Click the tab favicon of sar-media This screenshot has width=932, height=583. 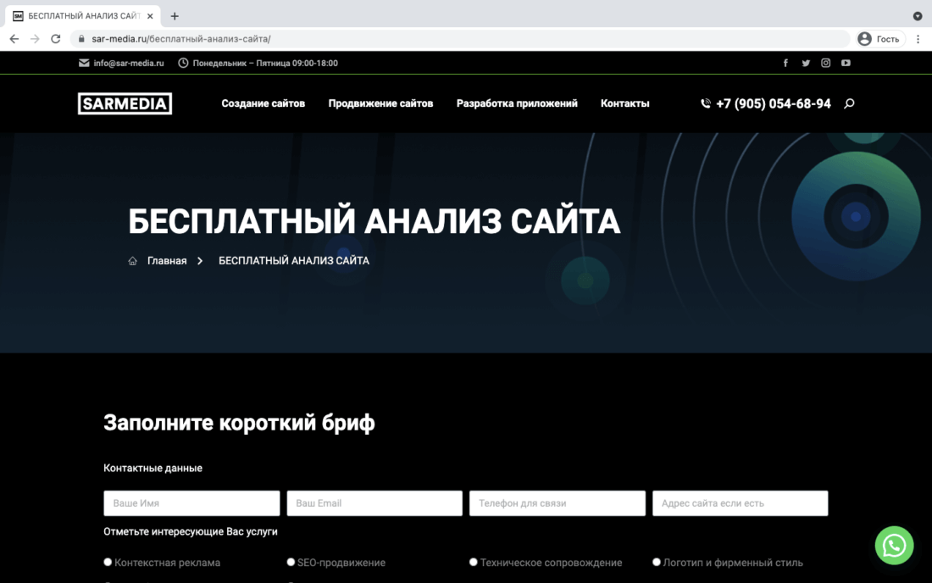[x=19, y=16]
